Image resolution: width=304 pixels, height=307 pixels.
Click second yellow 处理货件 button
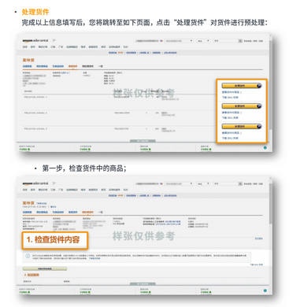click(242, 106)
